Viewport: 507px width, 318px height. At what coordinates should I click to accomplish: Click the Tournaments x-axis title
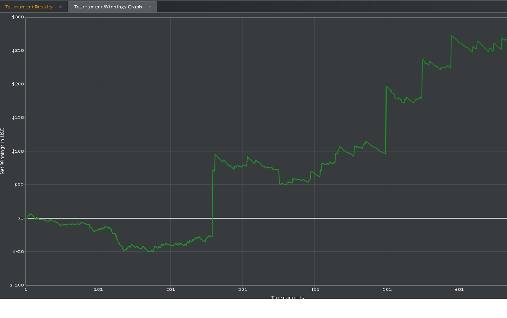(x=288, y=297)
